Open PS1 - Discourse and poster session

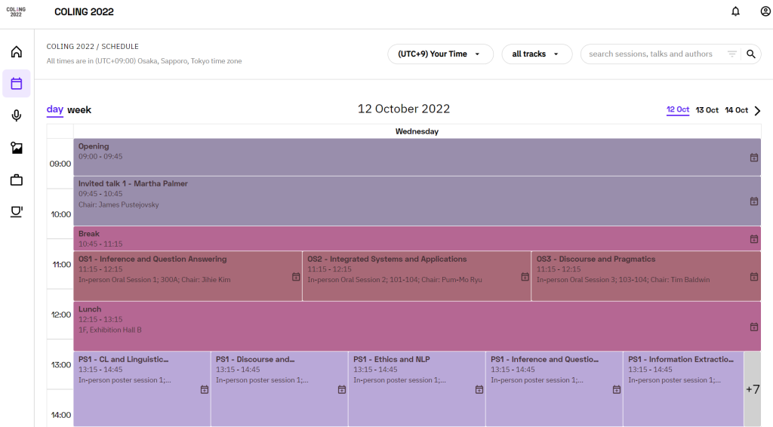point(279,389)
